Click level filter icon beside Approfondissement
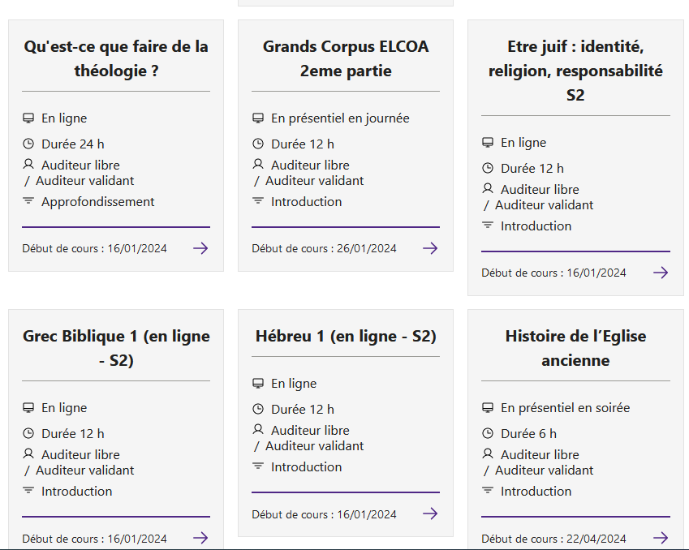This screenshot has width=689, height=550. [x=28, y=200]
